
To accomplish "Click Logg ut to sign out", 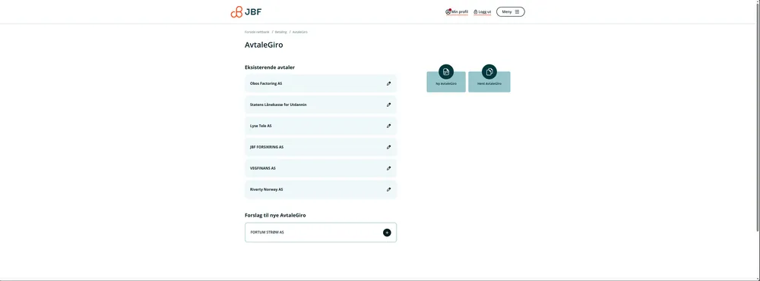I will 483,11.
